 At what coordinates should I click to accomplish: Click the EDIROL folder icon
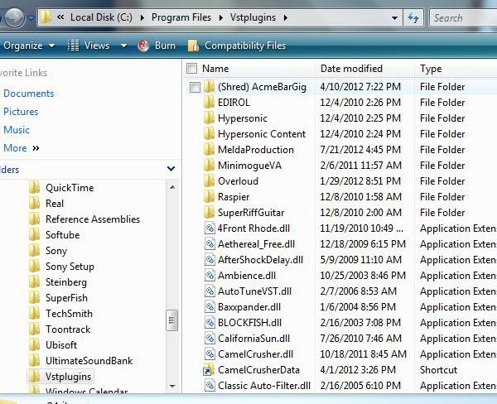coord(210,103)
